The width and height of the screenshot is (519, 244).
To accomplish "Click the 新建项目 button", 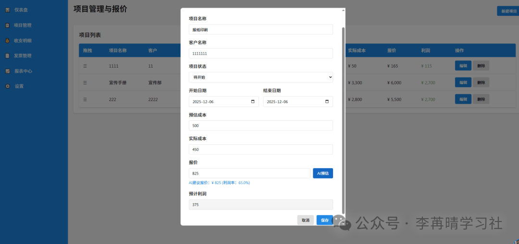I will point(508,11).
